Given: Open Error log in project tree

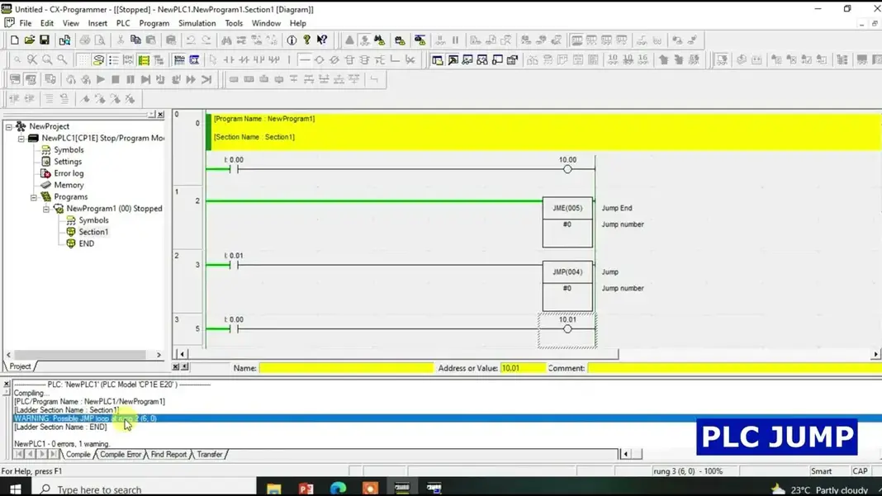Looking at the screenshot, I should pos(68,173).
